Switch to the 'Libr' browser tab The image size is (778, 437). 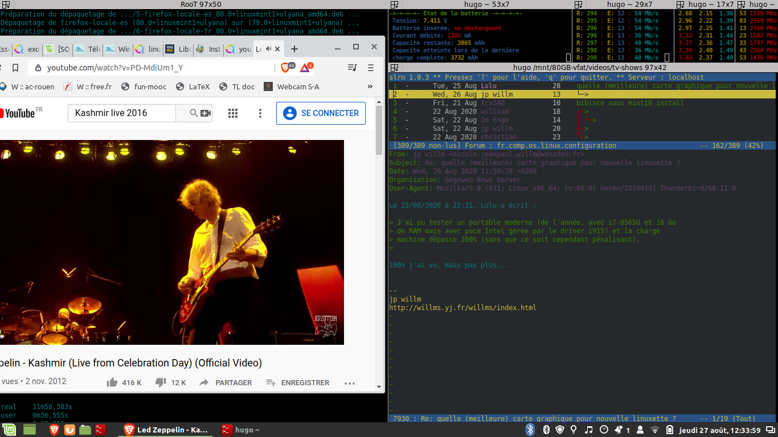[178, 49]
